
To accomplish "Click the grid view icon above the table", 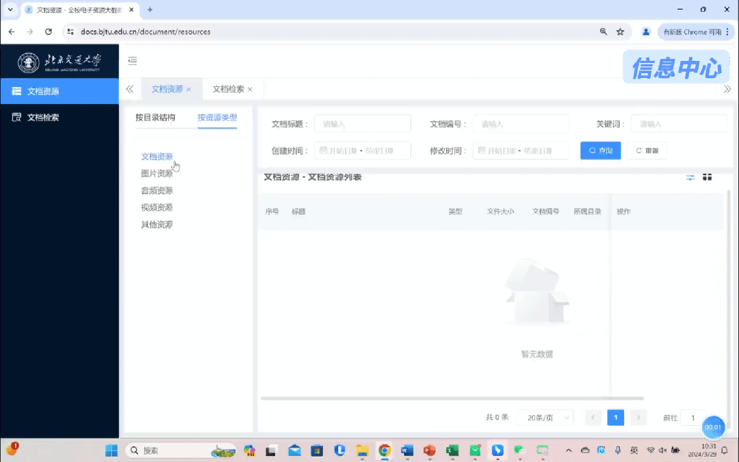I will (707, 177).
